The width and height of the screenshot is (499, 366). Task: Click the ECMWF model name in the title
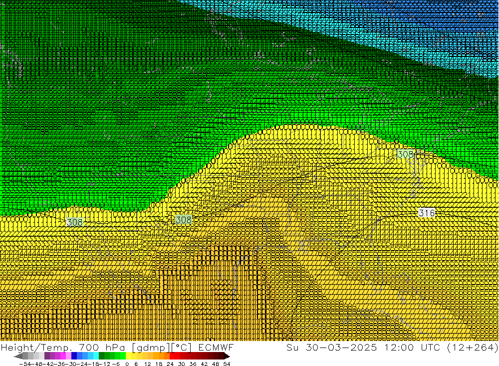coord(216,347)
